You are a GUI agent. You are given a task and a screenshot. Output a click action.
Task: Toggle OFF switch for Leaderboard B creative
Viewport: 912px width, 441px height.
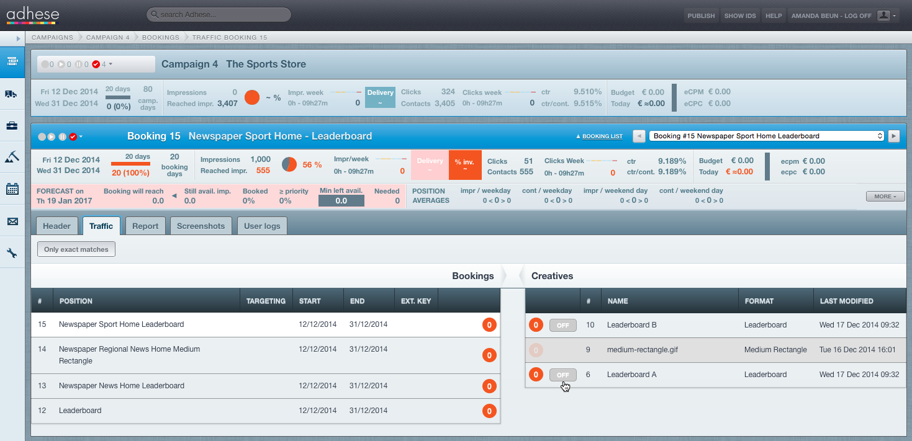(563, 325)
